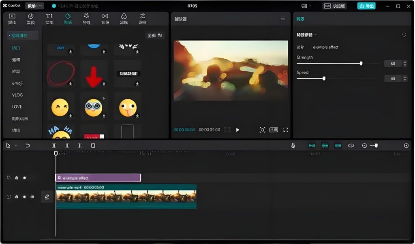The image size is (415, 244).
Task: Click the stepper beside the Strength value
Action: (x=405, y=64)
